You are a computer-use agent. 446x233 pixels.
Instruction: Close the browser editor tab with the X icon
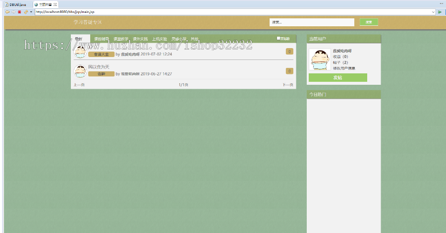pyautogui.click(x=55, y=4)
